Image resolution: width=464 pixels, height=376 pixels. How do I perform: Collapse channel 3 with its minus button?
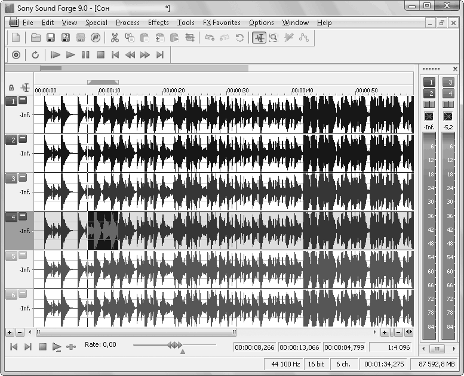(23, 178)
